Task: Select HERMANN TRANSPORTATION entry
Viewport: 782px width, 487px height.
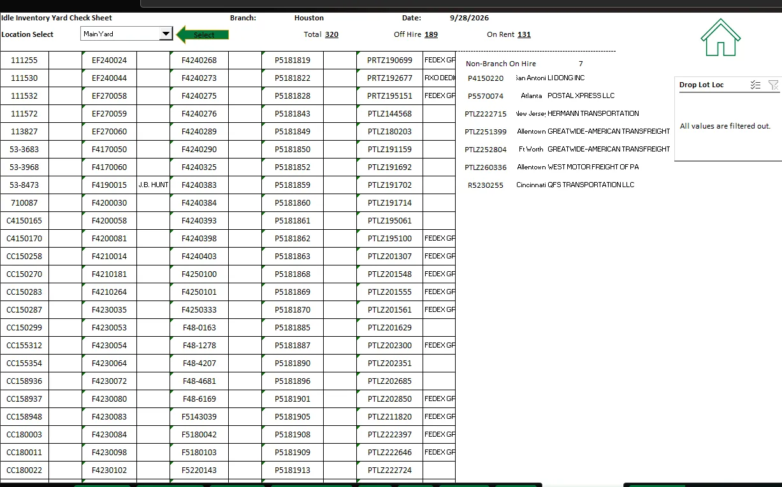Action: point(593,114)
